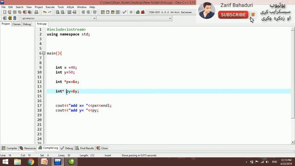The width and height of the screenshot is (295, 166).
Task: Open the File menu
Action: click(4, 7)
